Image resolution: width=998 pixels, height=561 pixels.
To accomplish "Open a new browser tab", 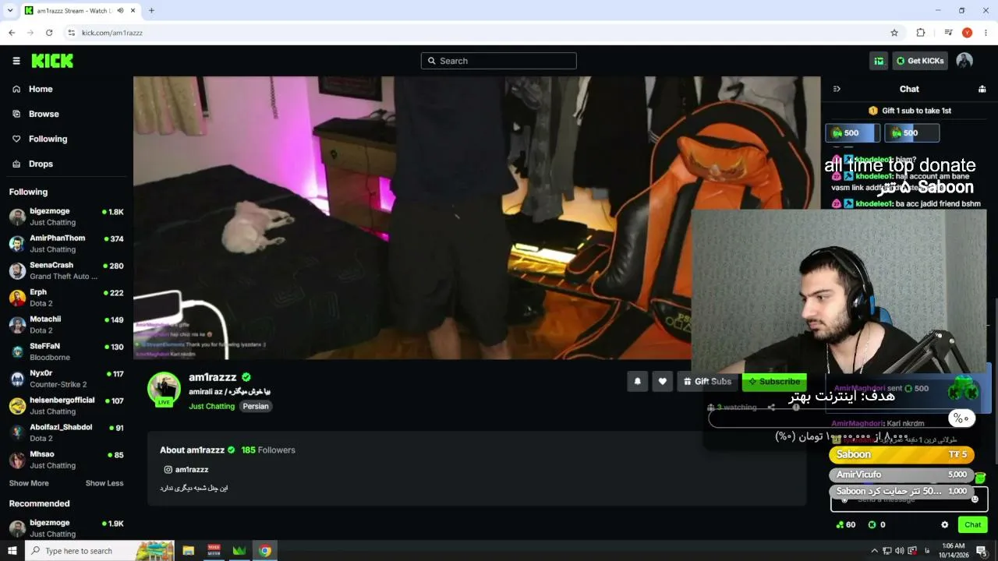I will pyautogui.click(x=151, y=11).
